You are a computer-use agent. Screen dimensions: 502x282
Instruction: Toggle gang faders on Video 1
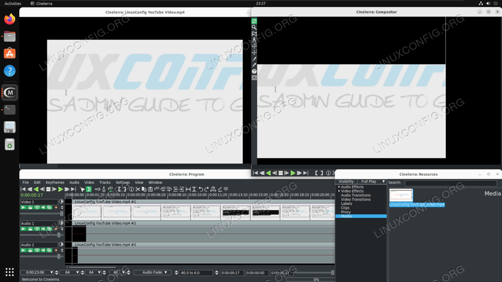(x=49, y=207)
